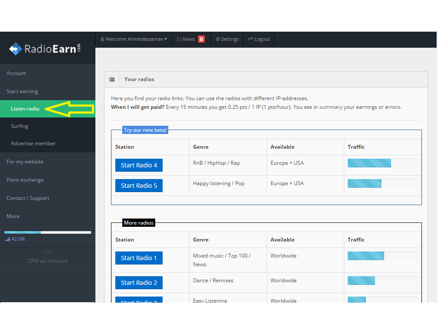Image resolution: width=444 pixels, height=333 pixels.
Task: Click the gear icon next to Settings
Action: (x=218, y=39)
